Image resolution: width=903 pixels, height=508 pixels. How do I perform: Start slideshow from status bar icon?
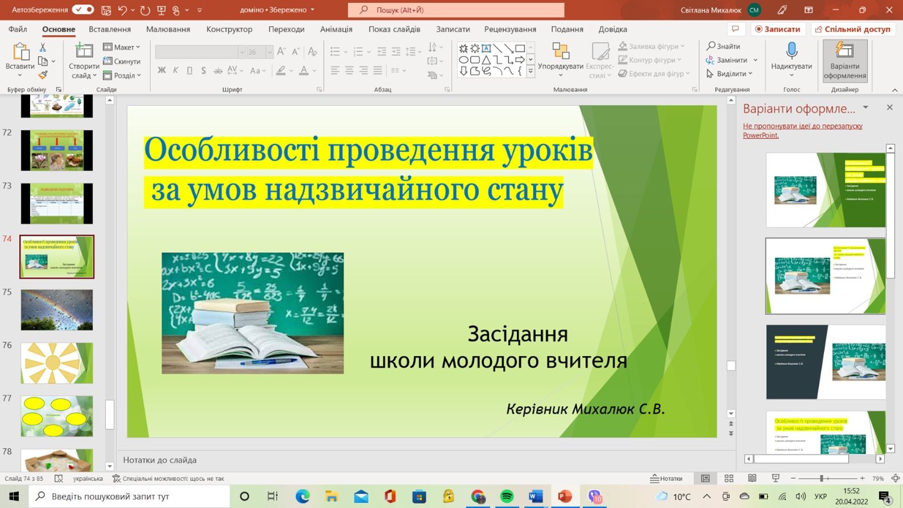coord(775,478)
